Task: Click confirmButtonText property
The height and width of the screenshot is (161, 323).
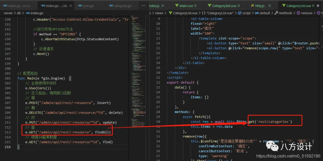Action: click(215, 146)
